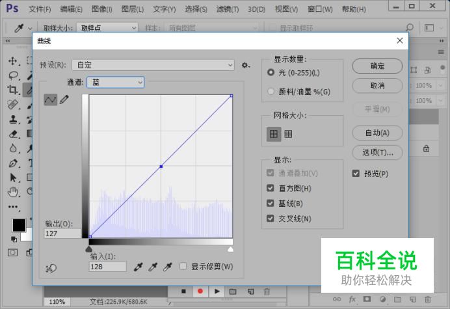This screenshot has height=309, width=450.
Task: Open the 图像(I) menu
Action: coord(102,9)
